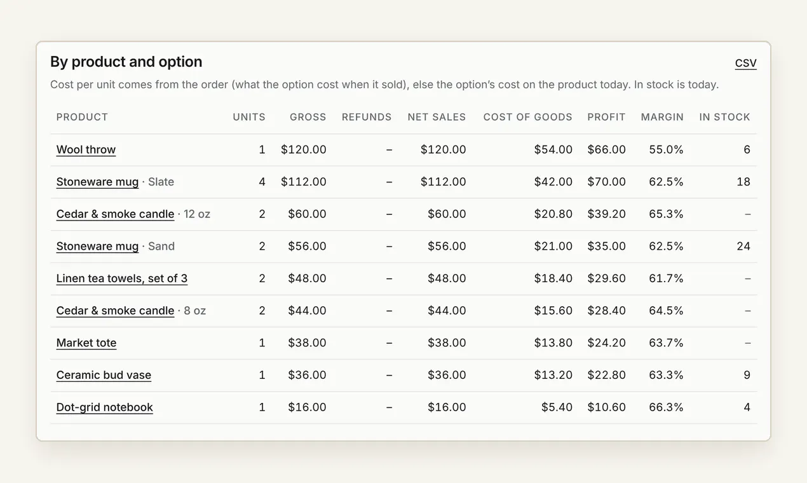807x483 pixels.
Task: Click the PRODUCT column header
Action: [82, 117]
